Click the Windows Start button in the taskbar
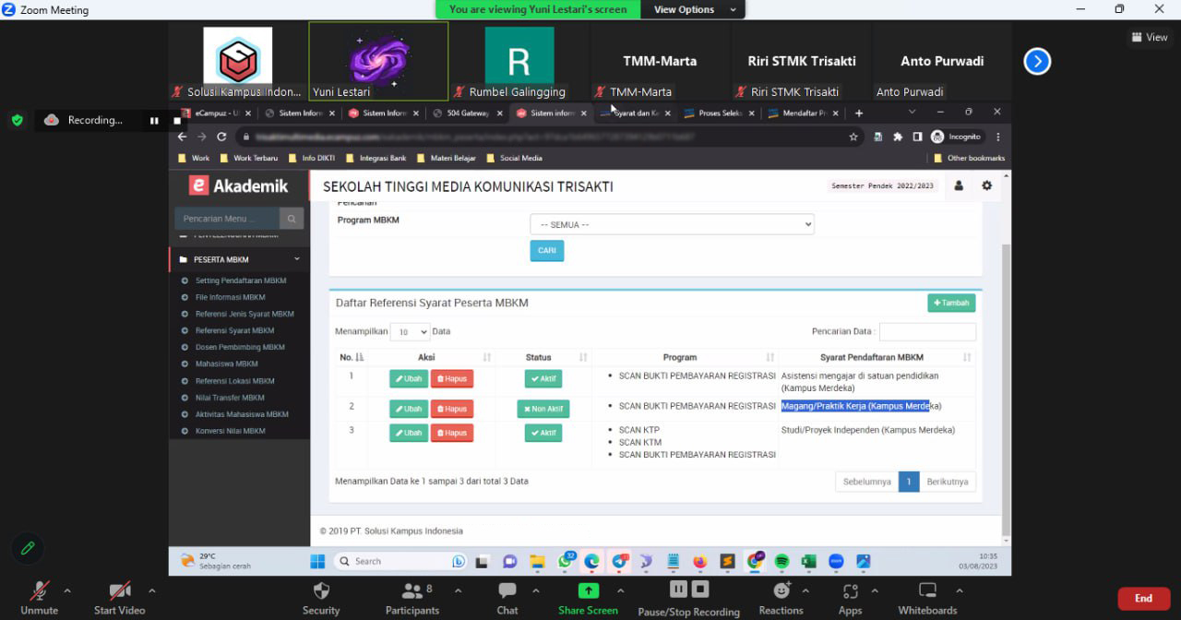Screen dimensions: 1181x620 (x=317, y=561)
